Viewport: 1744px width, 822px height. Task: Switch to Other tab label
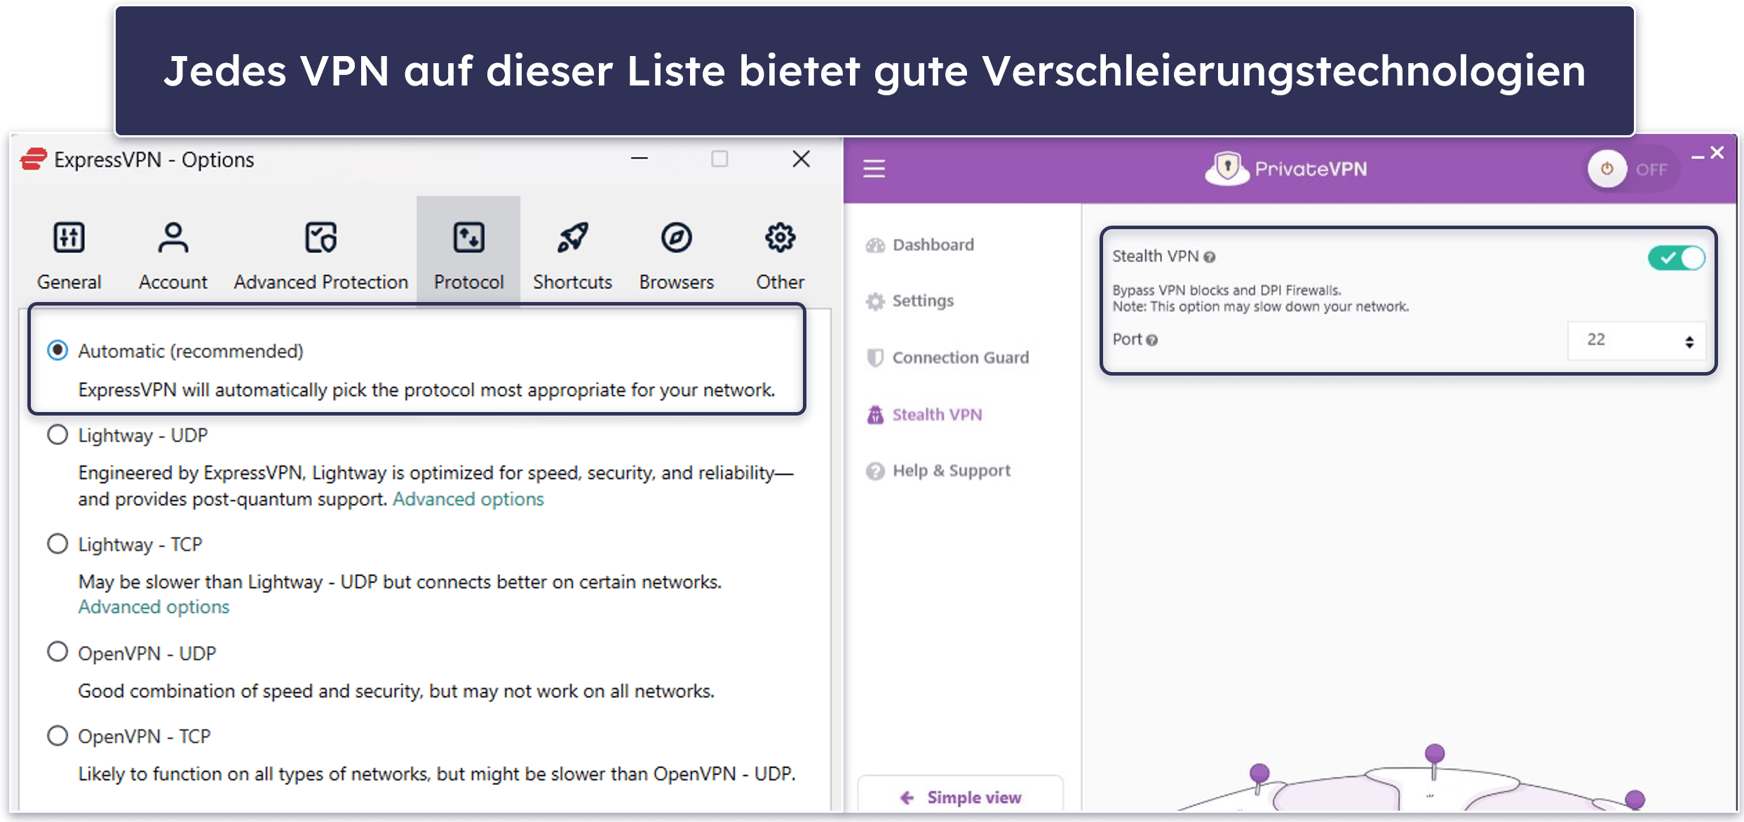[780, 282]
